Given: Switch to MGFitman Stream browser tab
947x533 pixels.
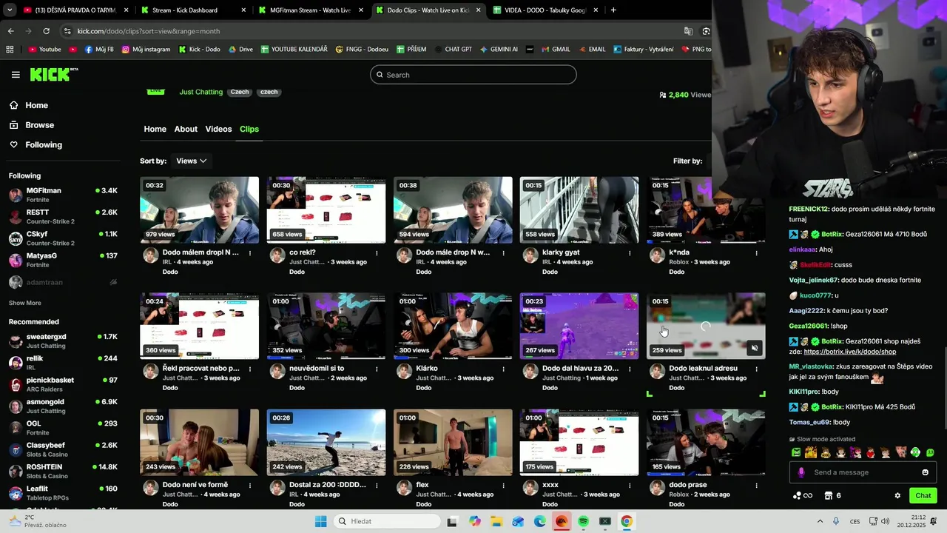Looking at the screenshot, I should (x=309, y=10).
